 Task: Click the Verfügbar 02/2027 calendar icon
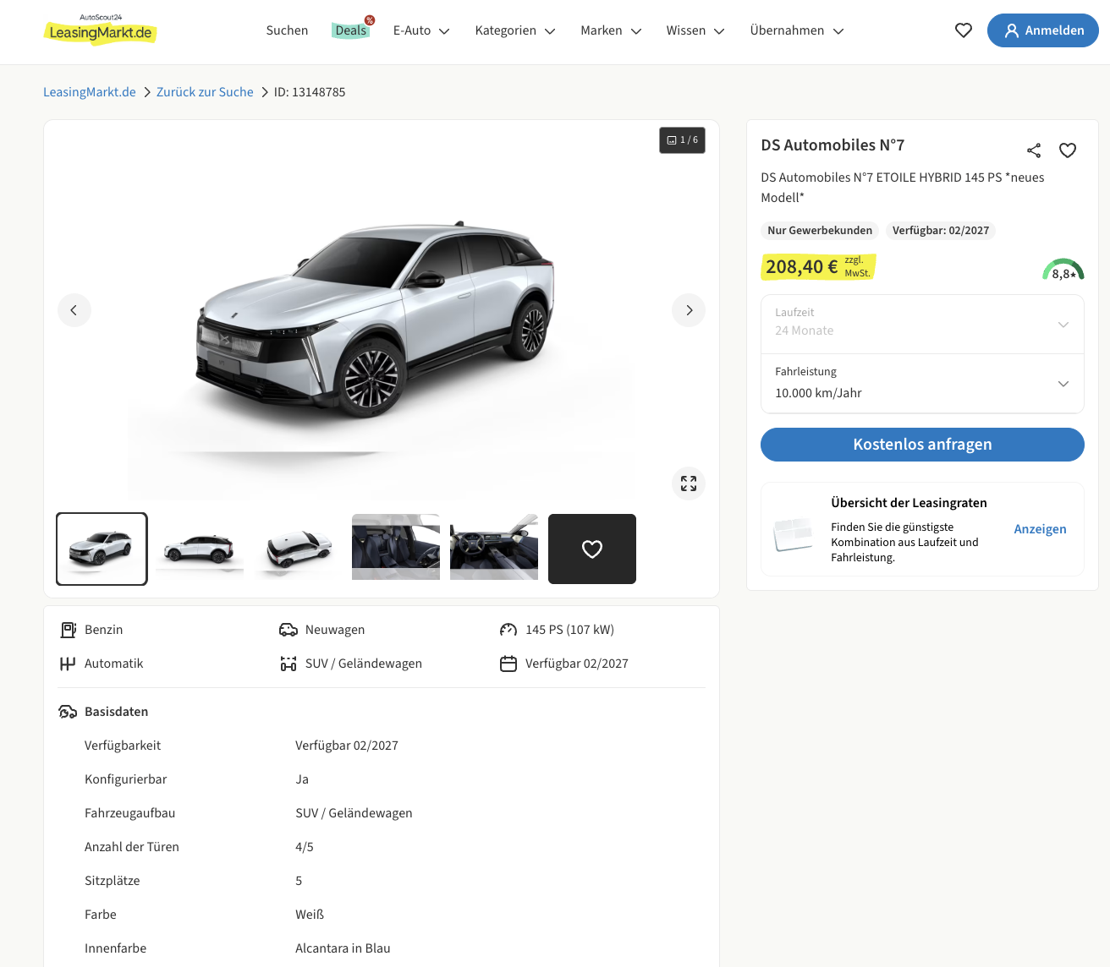pyautogui.click(x=508, y=664)
